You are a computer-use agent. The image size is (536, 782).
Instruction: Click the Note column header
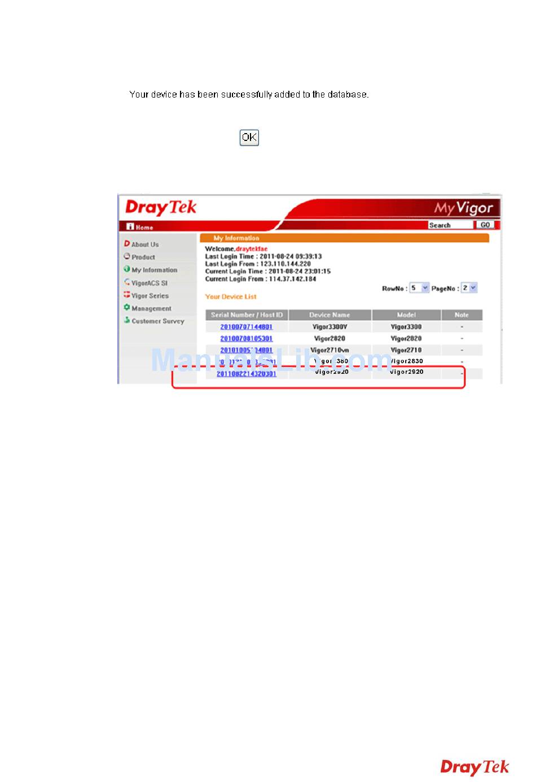(462, 315)
